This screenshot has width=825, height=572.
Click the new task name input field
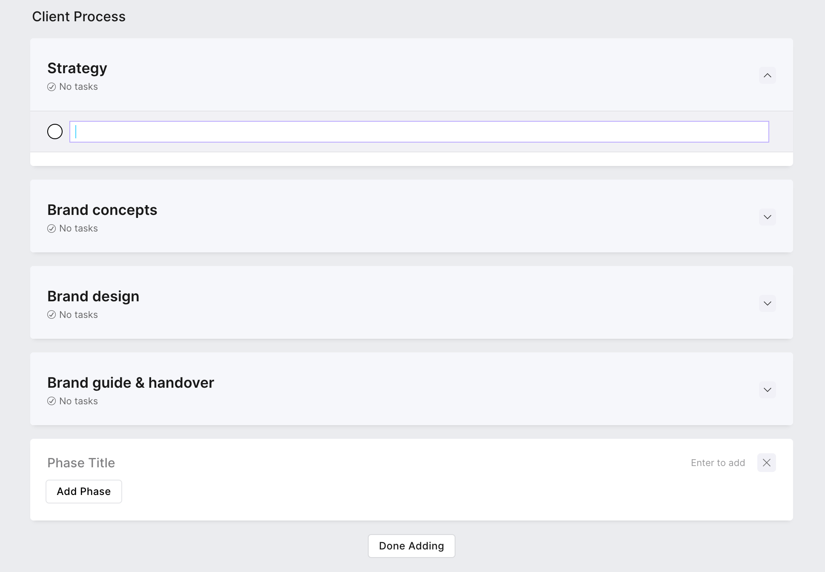click(x=419, y=132)
